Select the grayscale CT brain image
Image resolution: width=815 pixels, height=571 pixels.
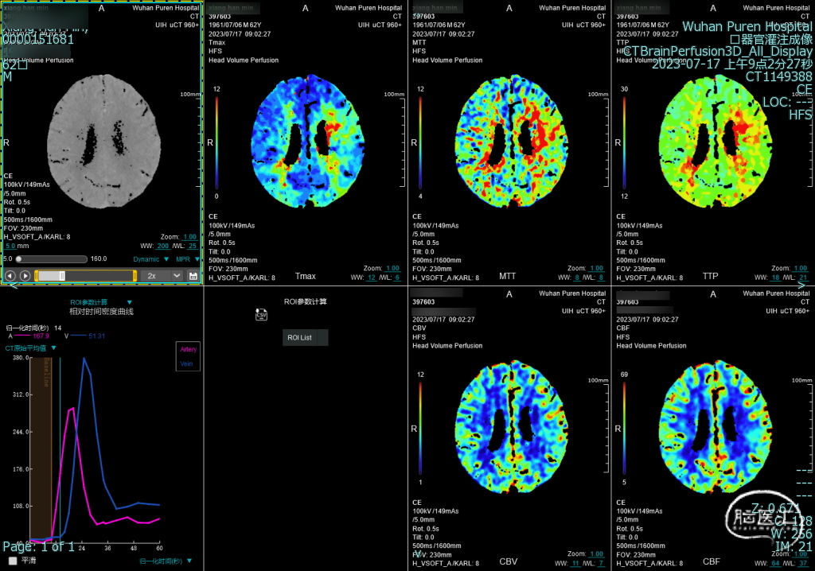(x=104, y=142)
